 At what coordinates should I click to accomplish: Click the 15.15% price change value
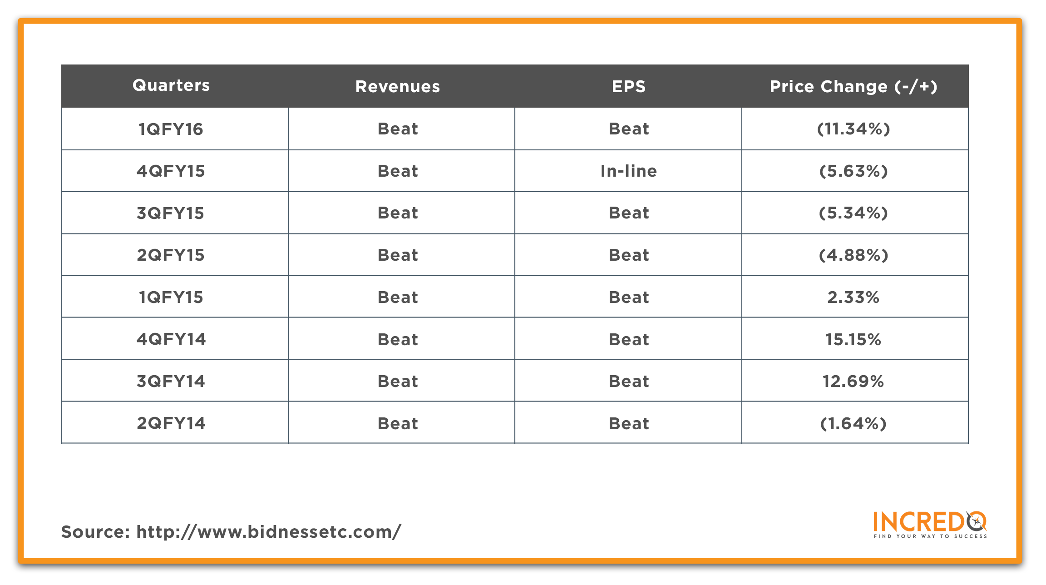point(853,339)
